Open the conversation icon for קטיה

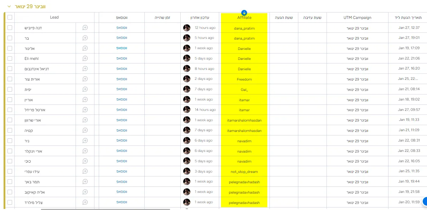(85, 130)
